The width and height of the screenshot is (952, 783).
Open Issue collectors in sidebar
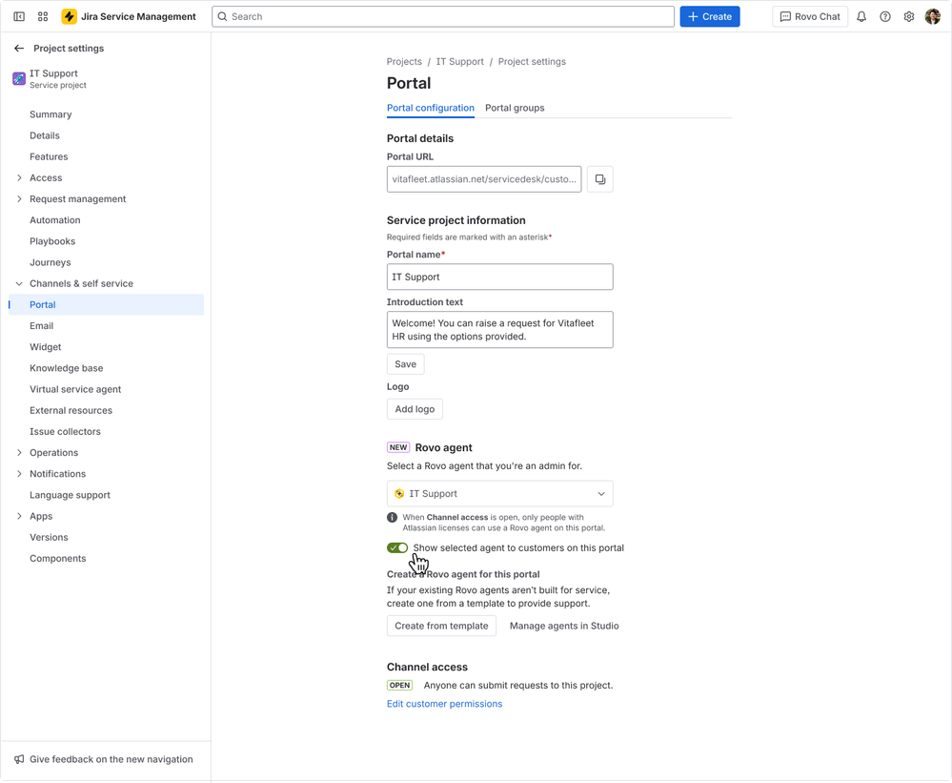65,432
